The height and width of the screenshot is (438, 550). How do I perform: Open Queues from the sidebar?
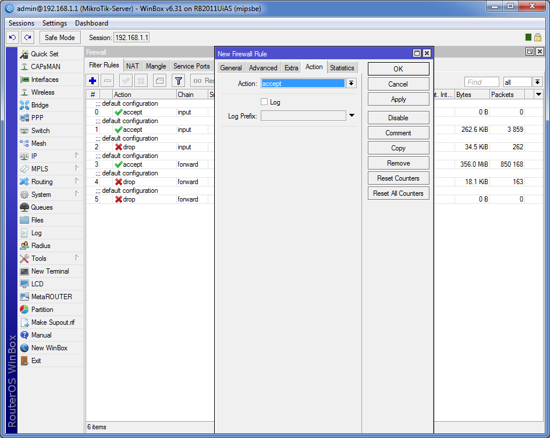[x=42, y=207]
